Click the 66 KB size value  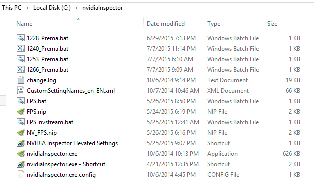tap(293, 91)
